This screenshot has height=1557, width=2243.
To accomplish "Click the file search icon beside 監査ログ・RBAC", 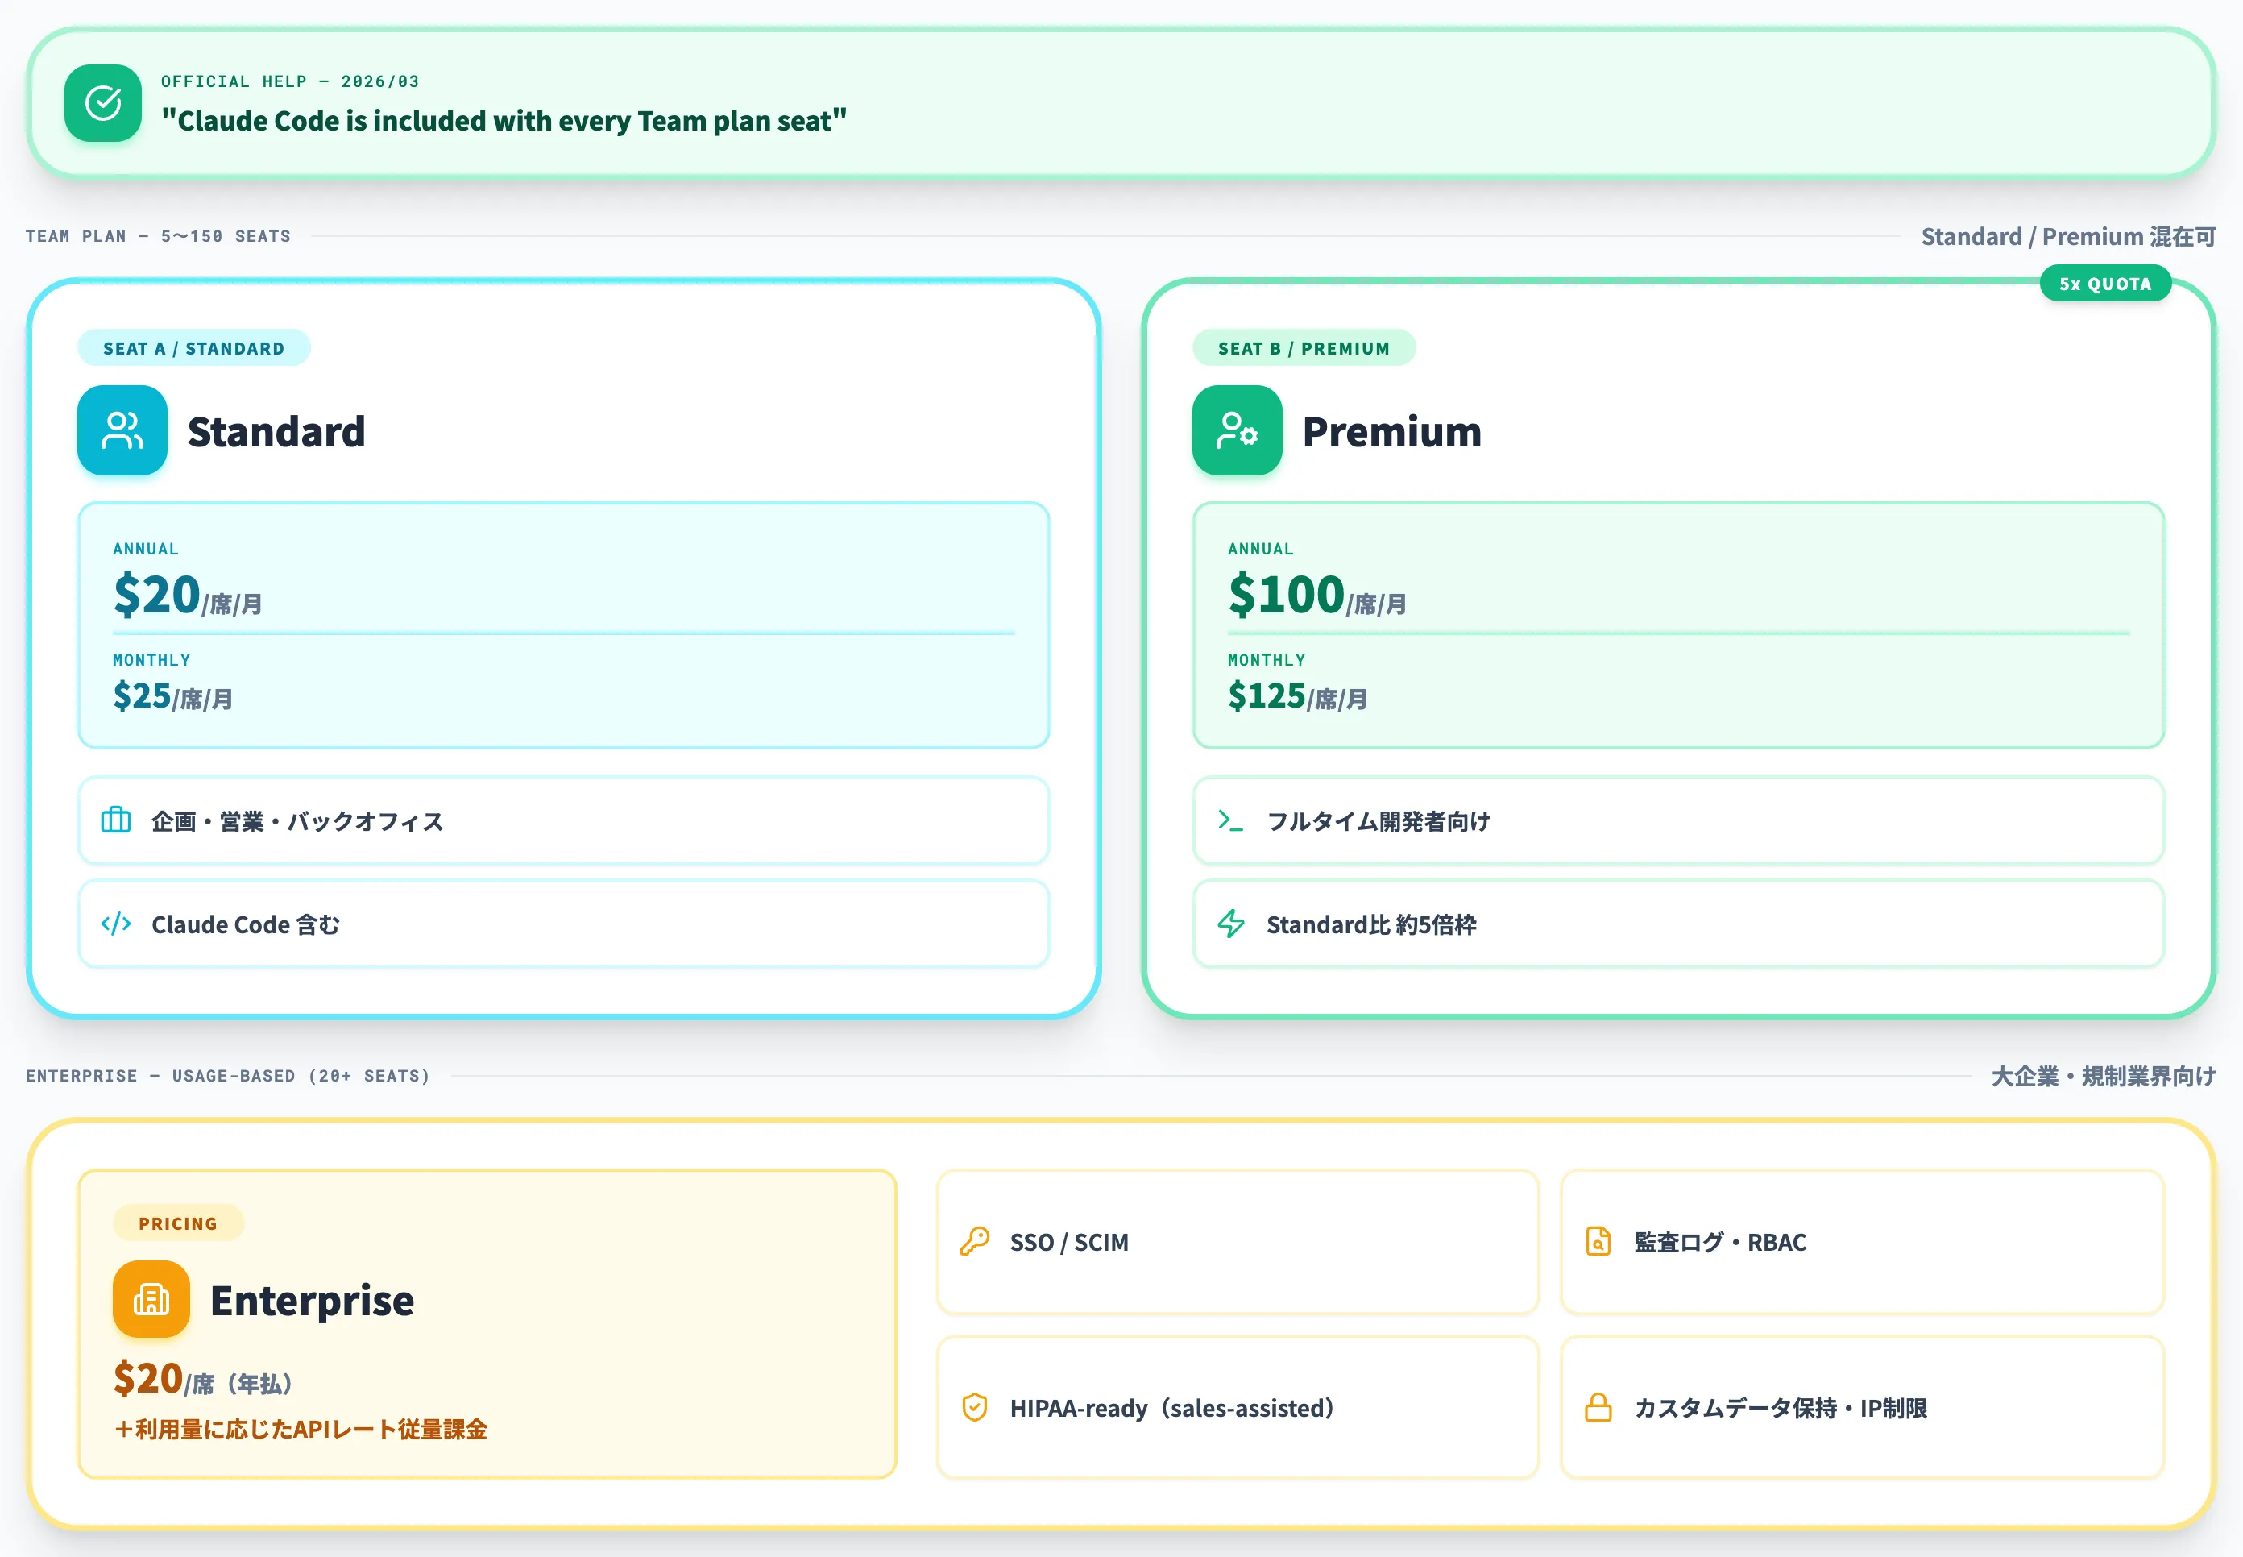I will click(x=1598, y=1241).
